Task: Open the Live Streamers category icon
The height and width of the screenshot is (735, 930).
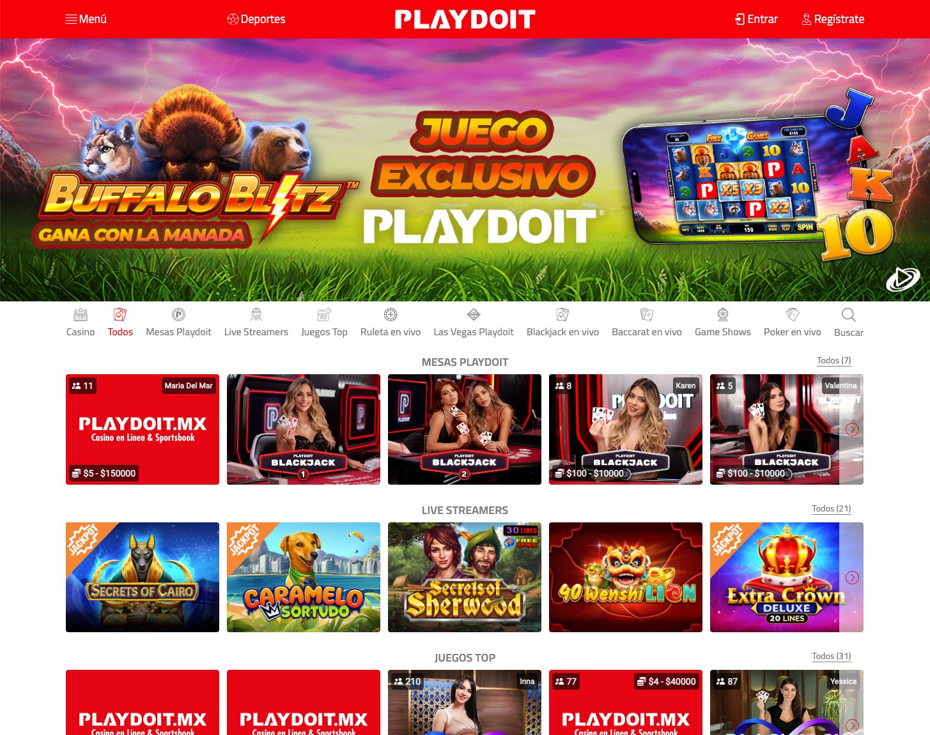Action: (x=256, y=314)
